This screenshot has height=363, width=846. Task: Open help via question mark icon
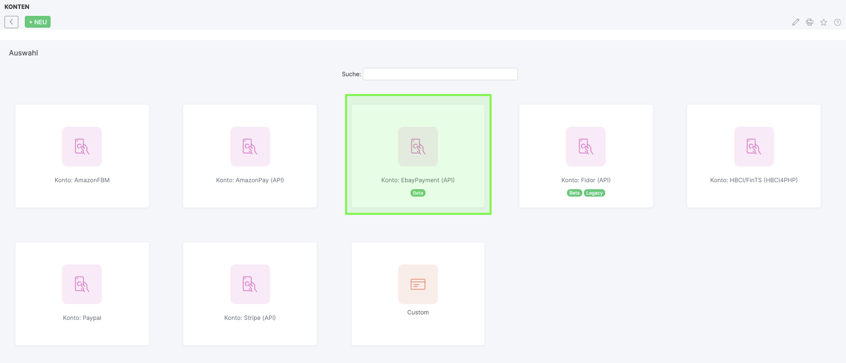[x=837, y=22]
